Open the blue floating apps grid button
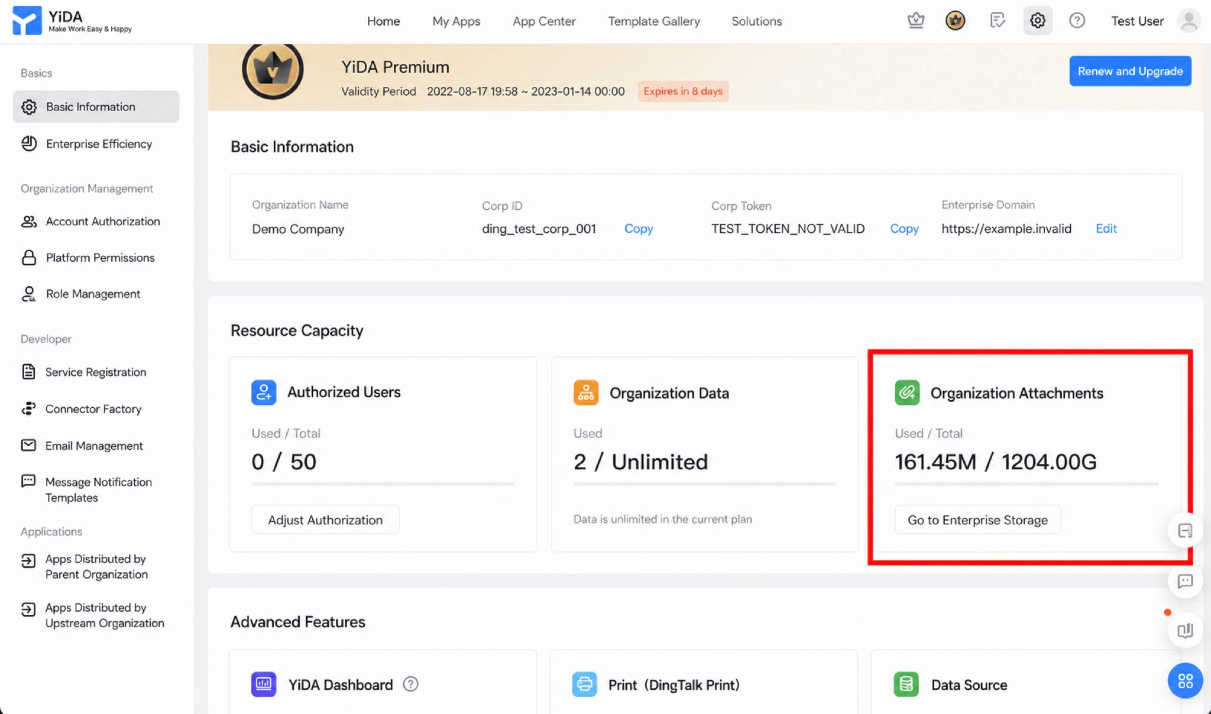 coord(1185,681)
